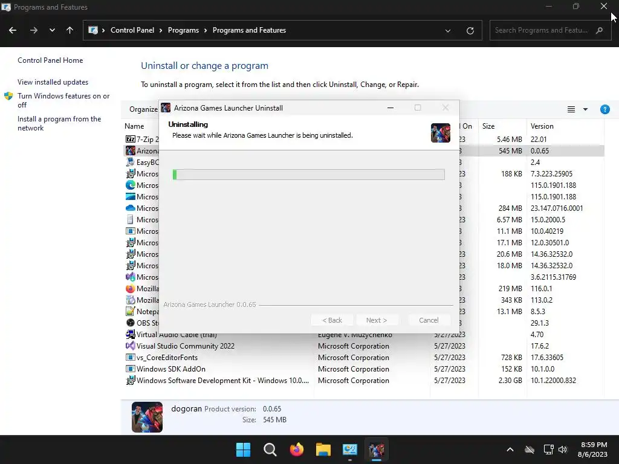Expand the address bar history dropdown

448,31
